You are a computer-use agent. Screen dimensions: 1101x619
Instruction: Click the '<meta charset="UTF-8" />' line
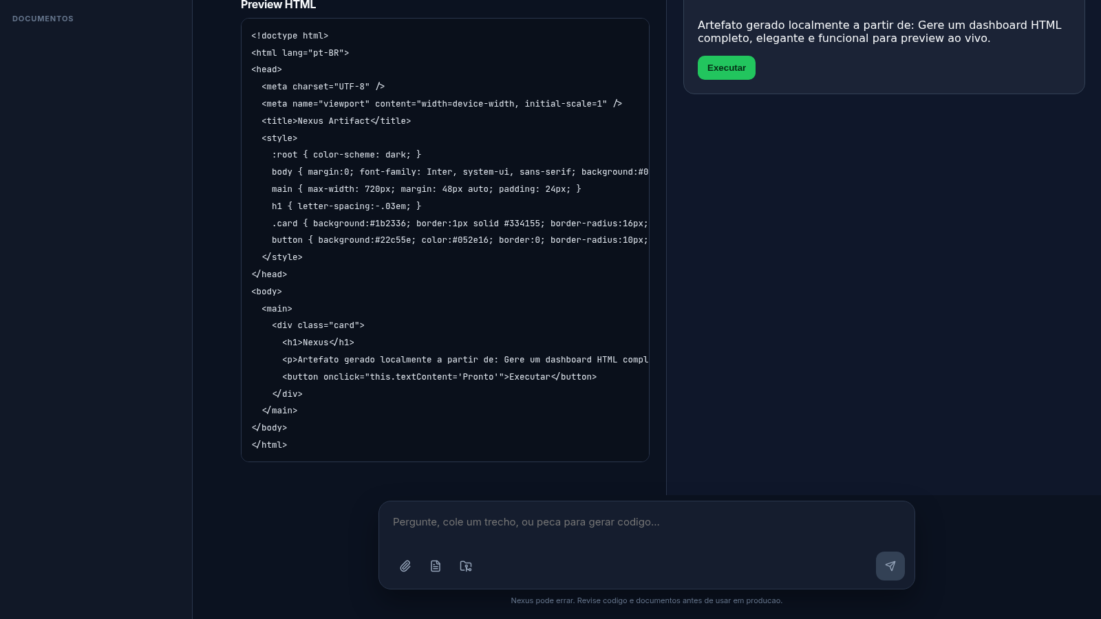click(323, 87)
